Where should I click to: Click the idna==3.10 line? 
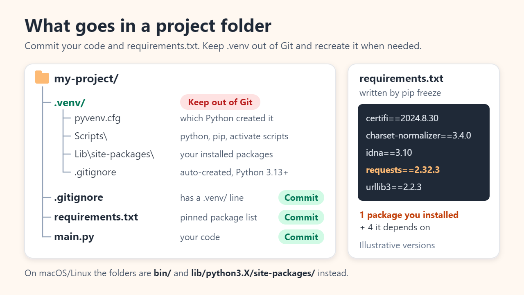389,153
